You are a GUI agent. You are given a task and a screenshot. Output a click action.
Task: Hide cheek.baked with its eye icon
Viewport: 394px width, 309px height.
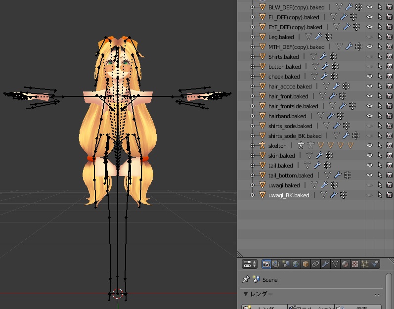pos(370,76)
